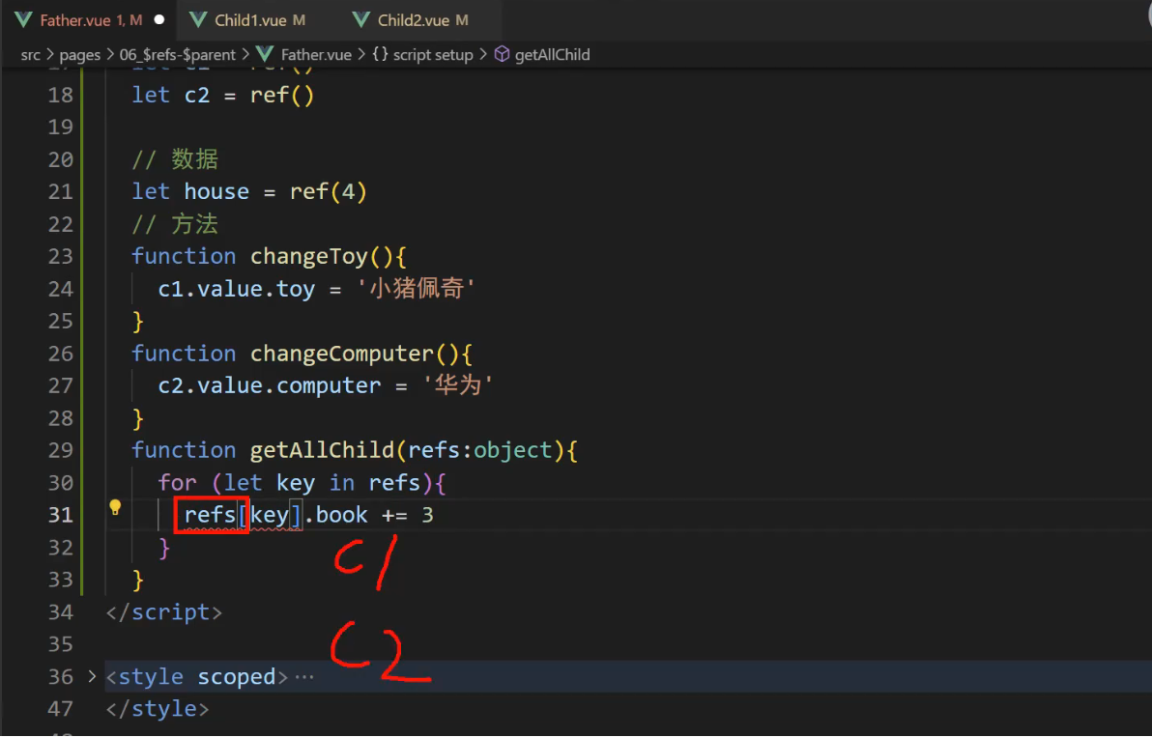Screen dimensions: 1152x738
Task: Click the Vue icon on Father.vue tab
Action: pyautogui.click(x=23, y=20)
